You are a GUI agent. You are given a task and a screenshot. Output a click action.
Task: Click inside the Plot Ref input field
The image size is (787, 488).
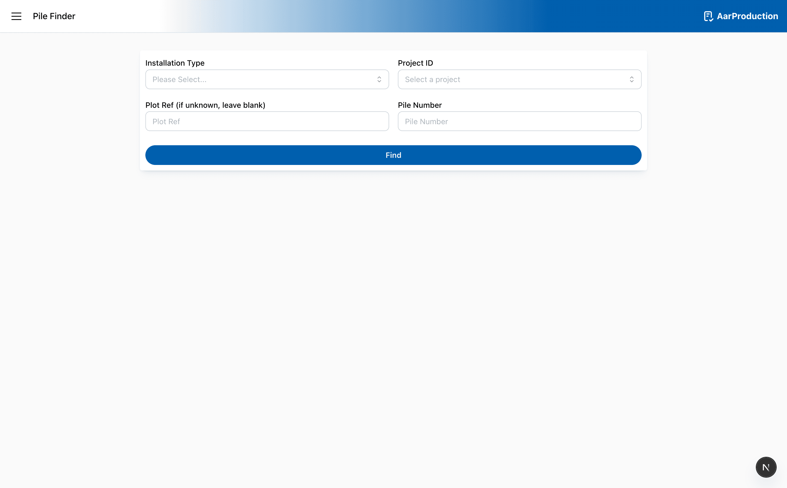point(267,121)
